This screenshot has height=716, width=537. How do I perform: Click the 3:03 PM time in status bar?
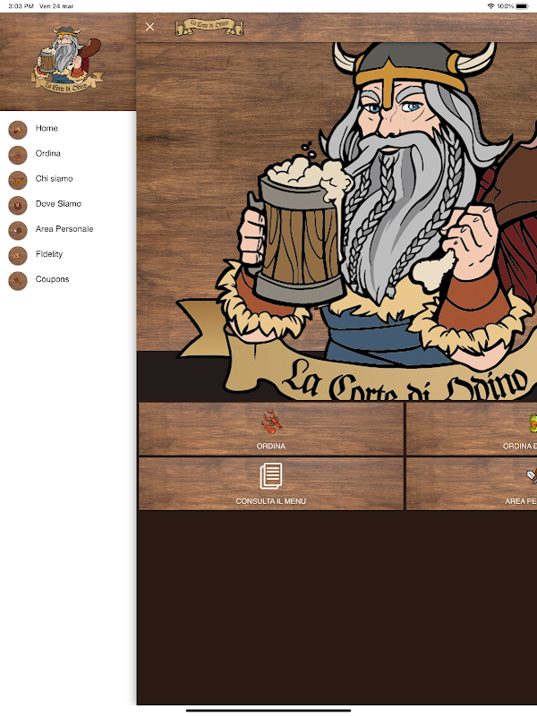pos(21,6)
